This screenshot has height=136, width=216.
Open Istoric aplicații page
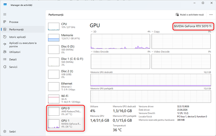[x=23, y=37]
